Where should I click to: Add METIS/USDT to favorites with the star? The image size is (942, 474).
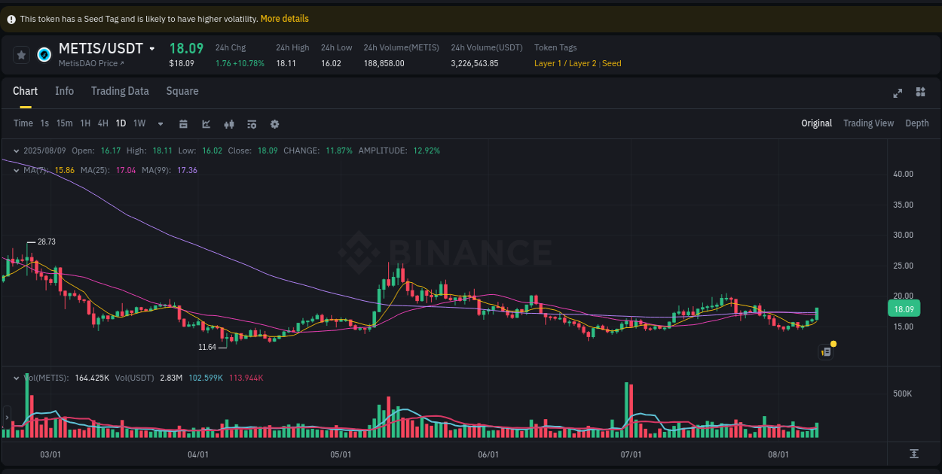tap(21, 54)
